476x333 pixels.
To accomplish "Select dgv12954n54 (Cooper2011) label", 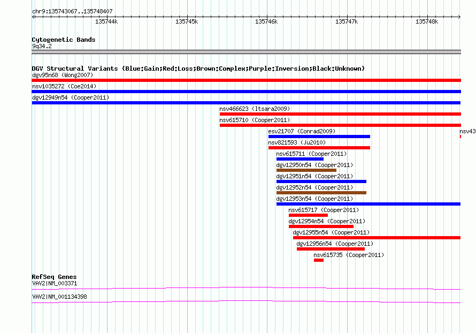I will 327,221.
